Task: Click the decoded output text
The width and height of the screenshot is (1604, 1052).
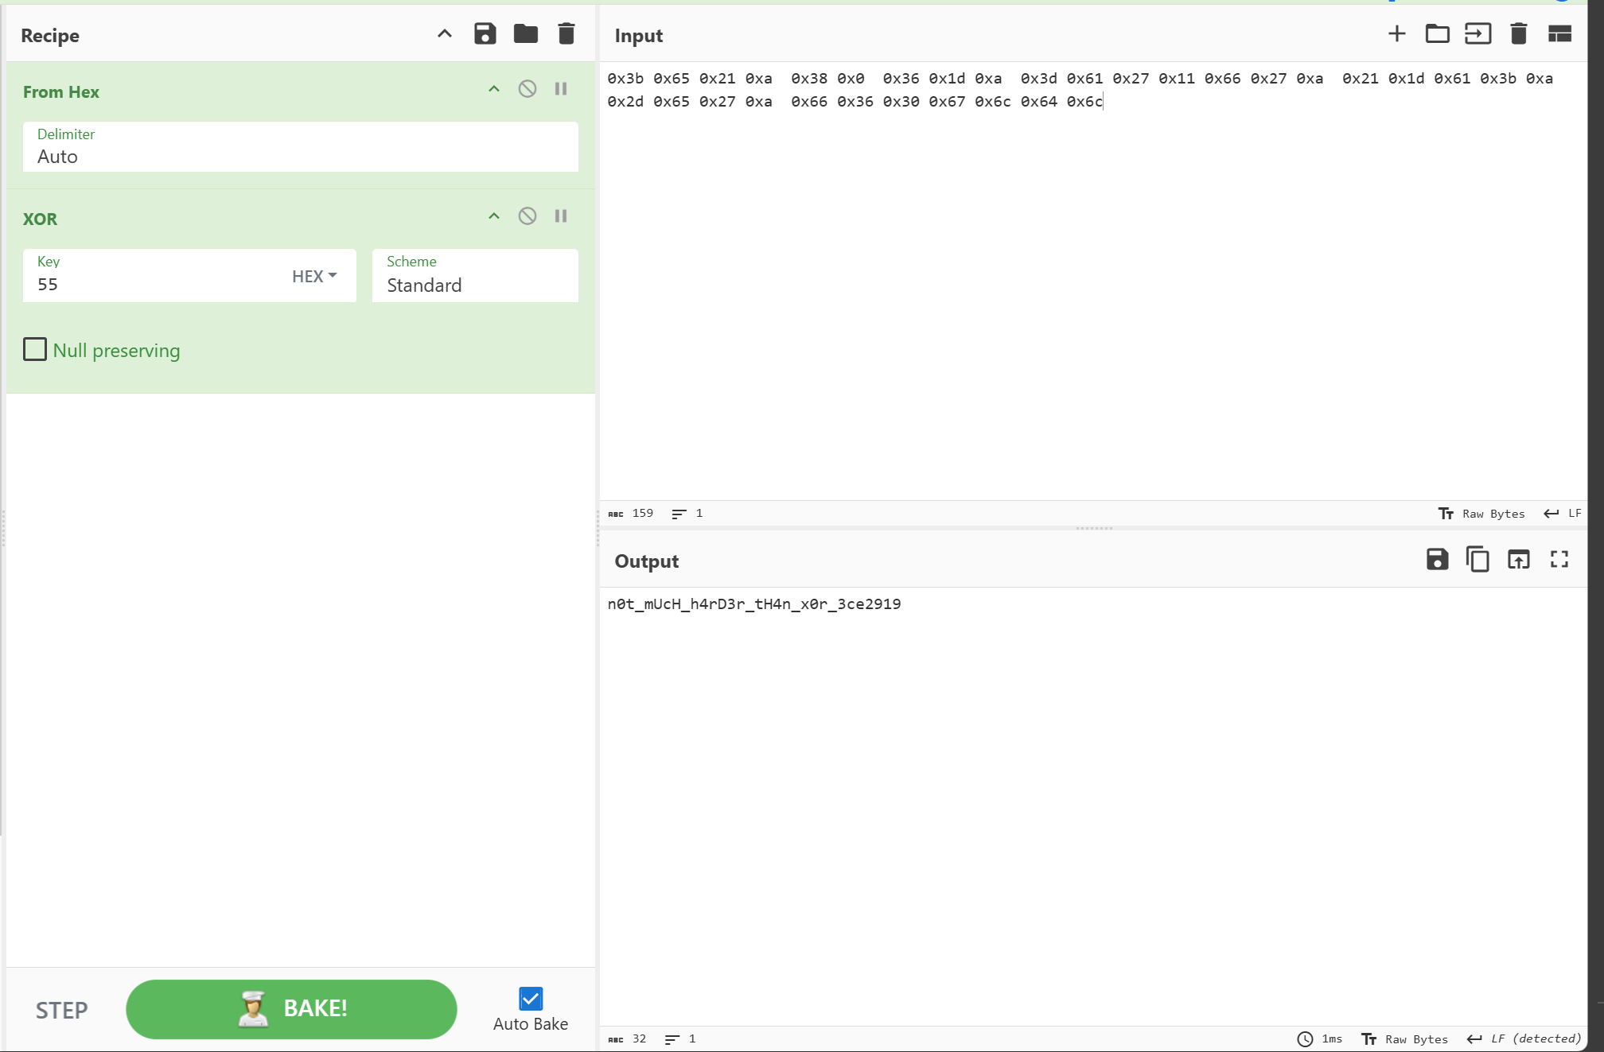Action: (754, 604)
